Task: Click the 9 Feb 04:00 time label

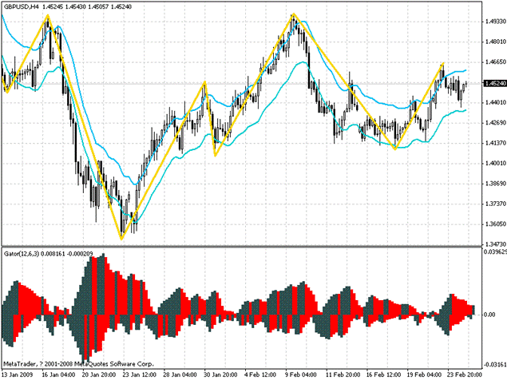Action: (x=301, y=375)
